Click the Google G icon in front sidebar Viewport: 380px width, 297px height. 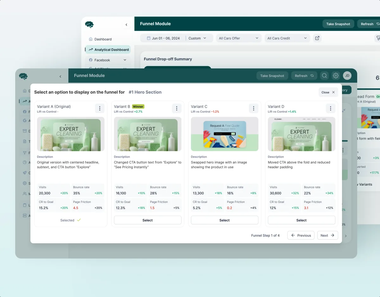tap(25, 121)
